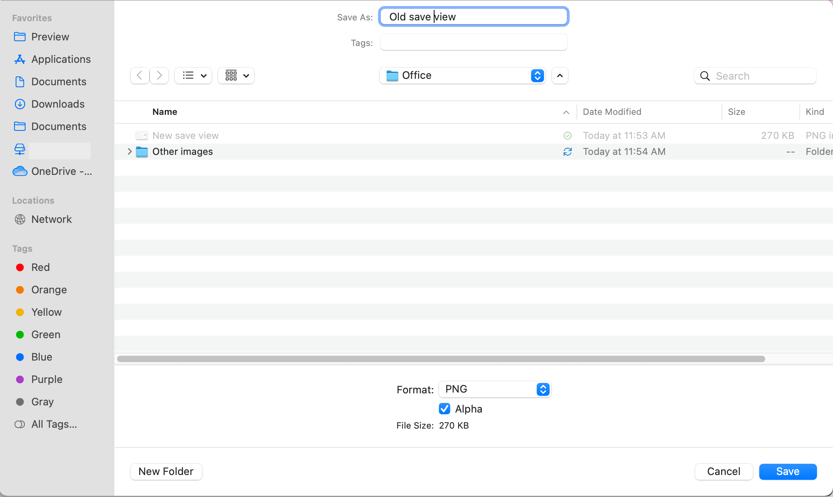Click the sort direction arrow in Name column

pyautogui.click(x=566, y=112)
